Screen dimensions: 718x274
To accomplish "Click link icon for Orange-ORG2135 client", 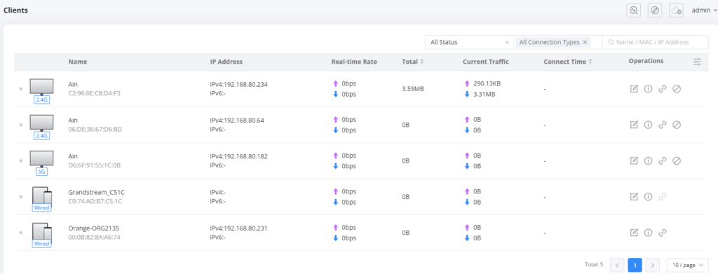I will pyautogui.click(x=662, y=233).
